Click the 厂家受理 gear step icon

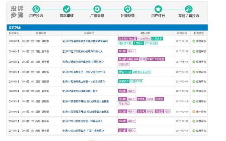point(97,9)
